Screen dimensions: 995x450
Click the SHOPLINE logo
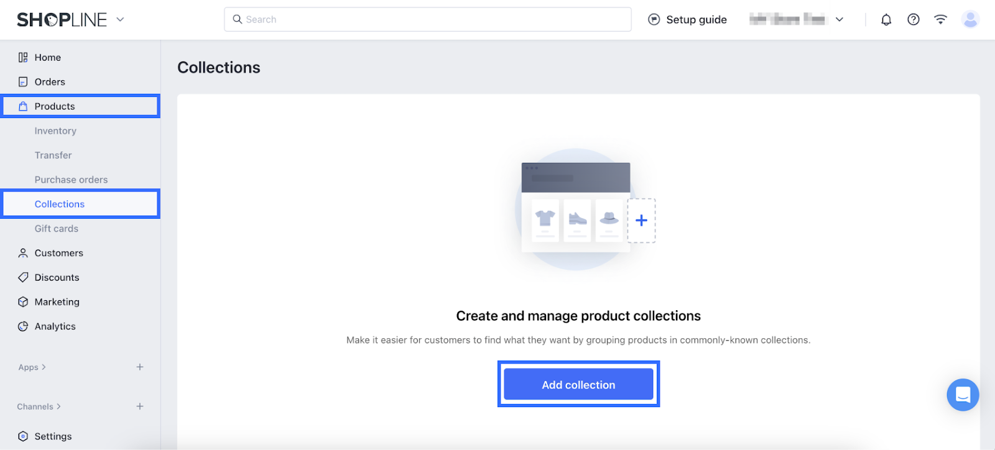click(62, 20)
